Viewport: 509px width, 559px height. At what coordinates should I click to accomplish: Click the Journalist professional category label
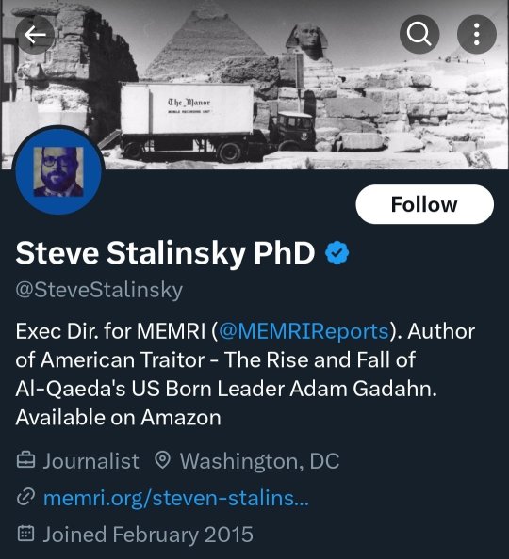91,461
